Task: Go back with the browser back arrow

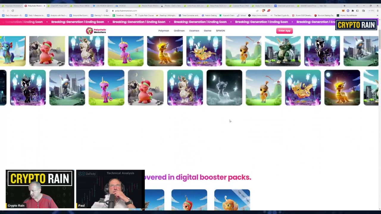Action: [x=4, y=11]
